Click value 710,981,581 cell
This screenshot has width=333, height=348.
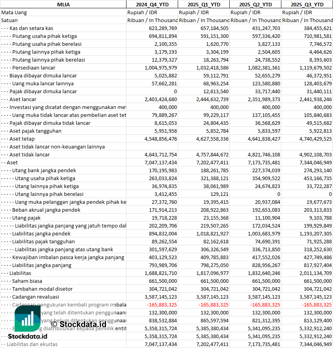[318, 36]
